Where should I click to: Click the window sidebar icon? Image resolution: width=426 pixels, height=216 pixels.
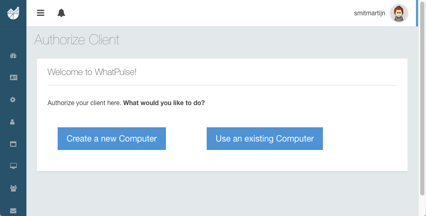pyautogui.click(x=13, y=144)
